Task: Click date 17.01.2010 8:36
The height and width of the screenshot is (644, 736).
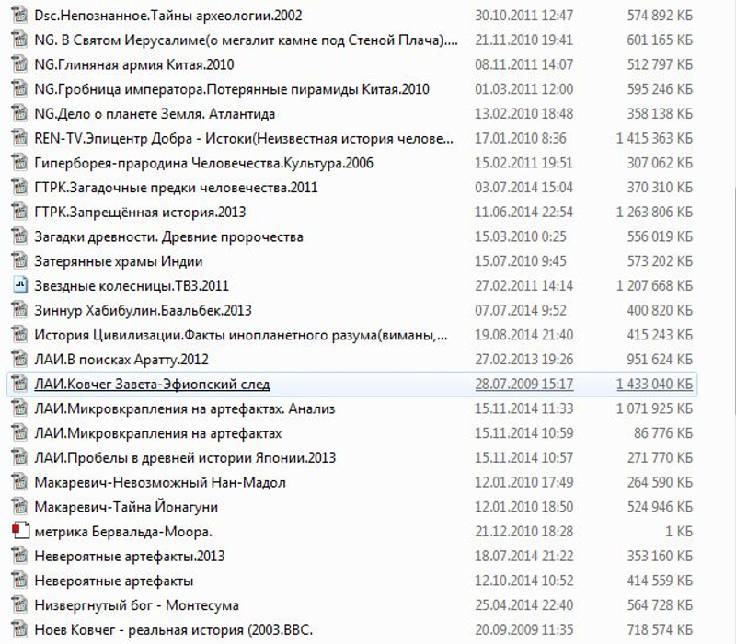Action: coord(521,139)
